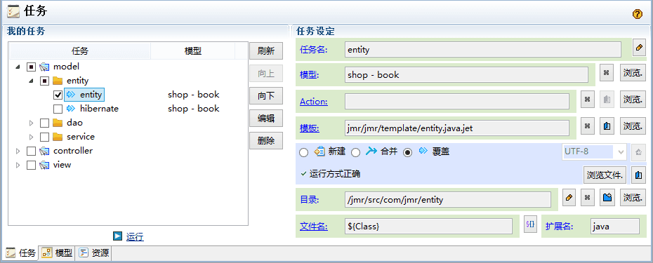Viewport: 653px width, 263px height.
Task: Click the ${} variable icon beside 文件名
Action: coord(530,224)
